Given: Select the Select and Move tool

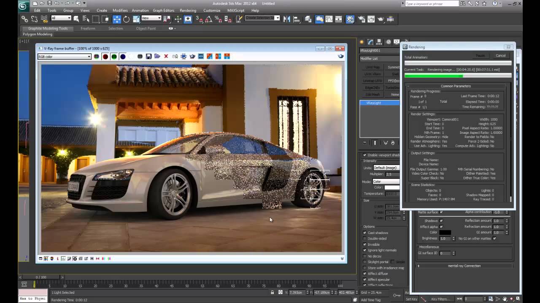Looking at the screenshot, I should click(116, 19).
